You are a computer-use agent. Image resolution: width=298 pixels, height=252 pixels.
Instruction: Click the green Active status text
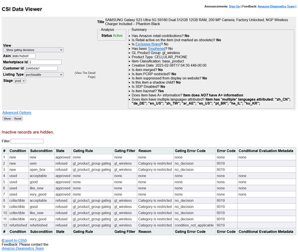tap(117, 36)
